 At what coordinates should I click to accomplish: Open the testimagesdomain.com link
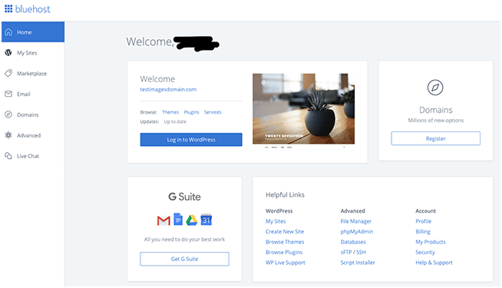[x=168, y=89]
